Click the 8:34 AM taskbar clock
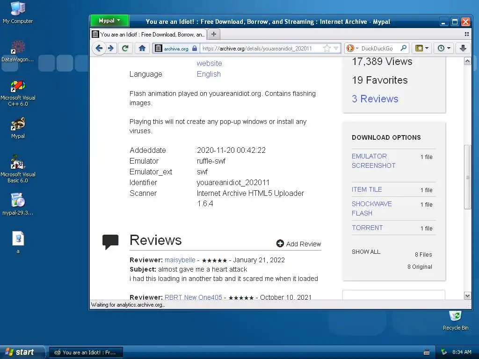This screenshot has width=479, height=359. coord(462,352)
